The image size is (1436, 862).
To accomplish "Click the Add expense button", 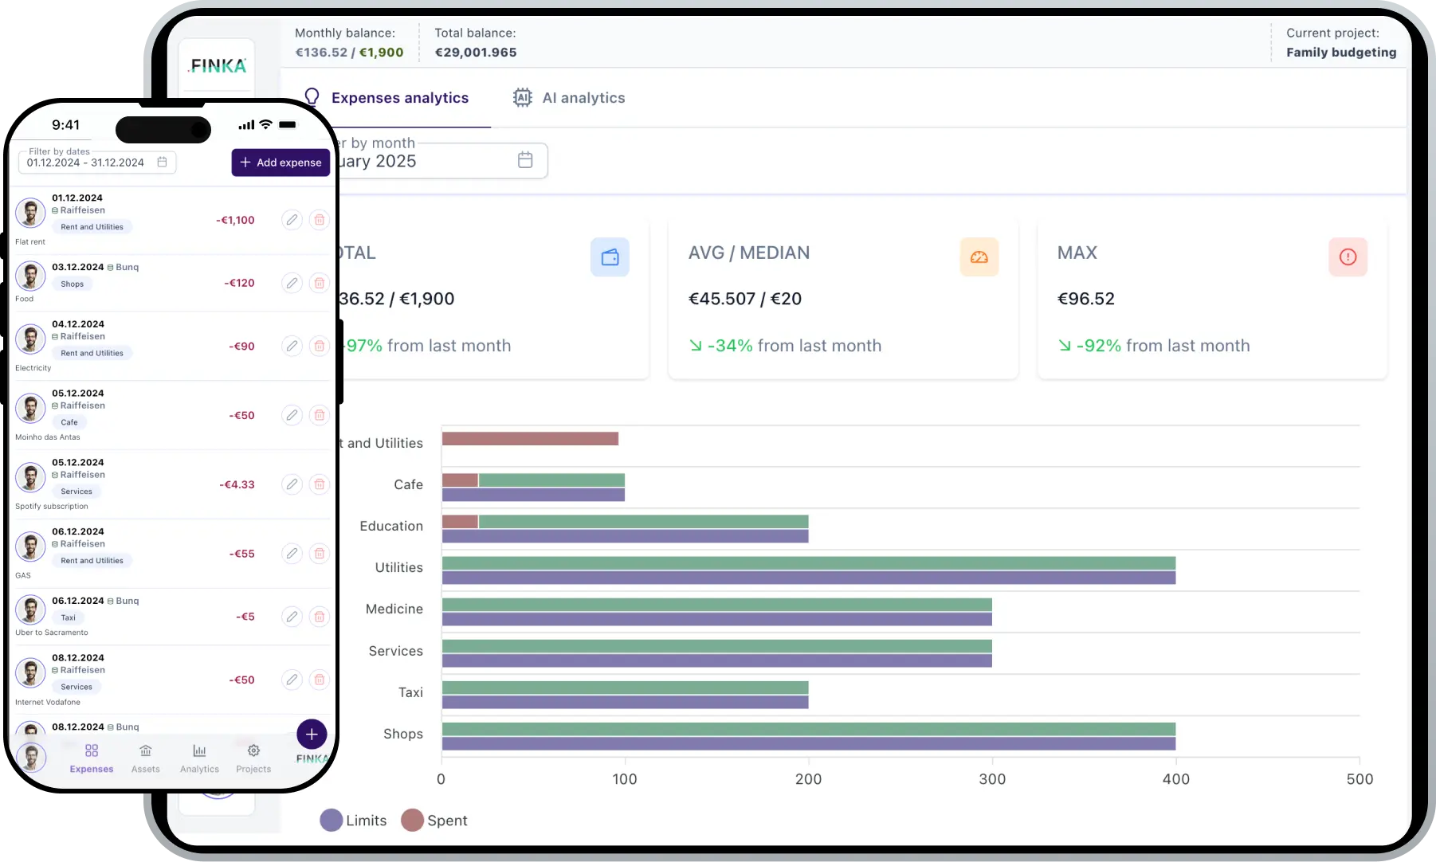I will click(281, 162).
